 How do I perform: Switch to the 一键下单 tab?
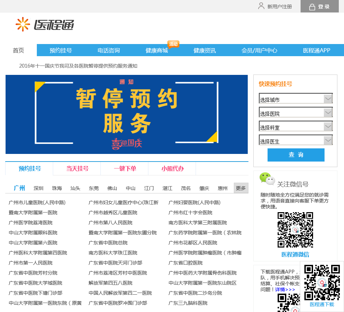[125, 168]
